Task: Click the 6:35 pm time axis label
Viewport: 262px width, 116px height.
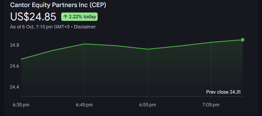Action: 21,105
